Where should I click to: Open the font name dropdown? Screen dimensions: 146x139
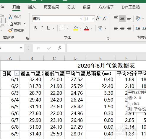pyautogui.click(x=81, y=19)
